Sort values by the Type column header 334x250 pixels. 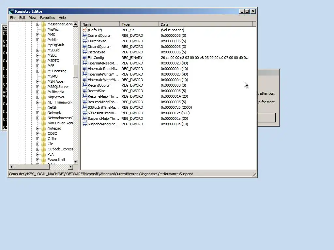(x=139, y=24)
